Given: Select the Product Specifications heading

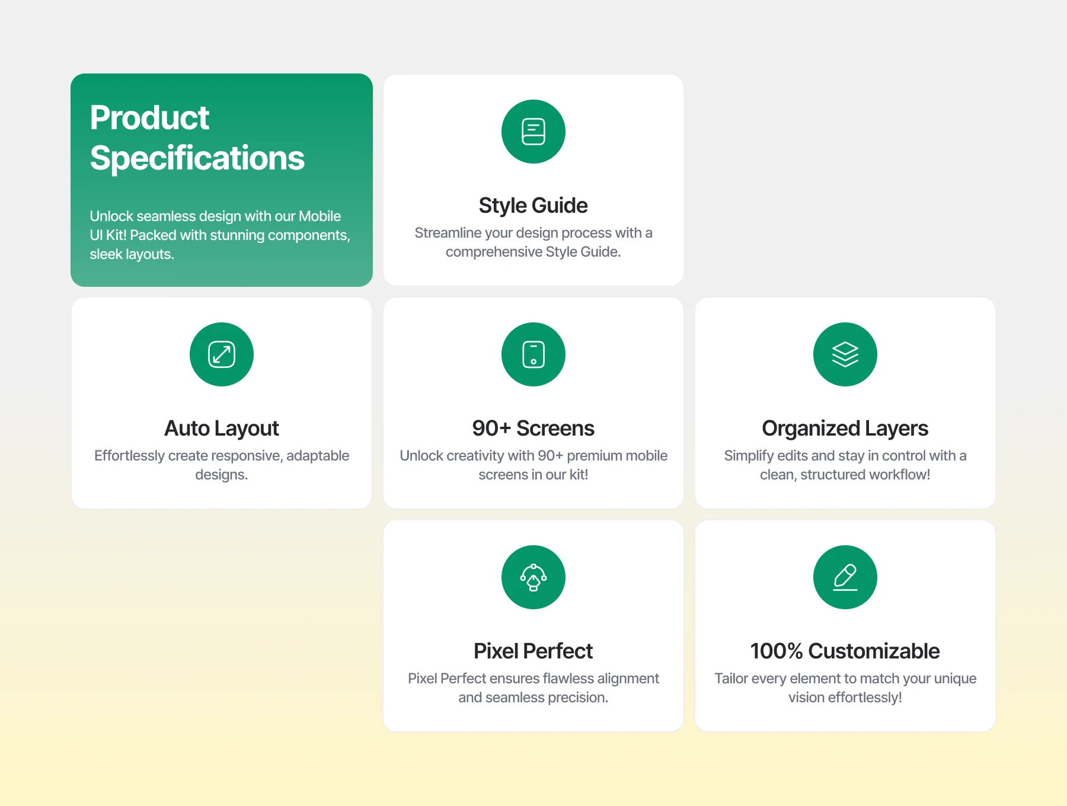Looking at the screenshot, I should [197, 137].
